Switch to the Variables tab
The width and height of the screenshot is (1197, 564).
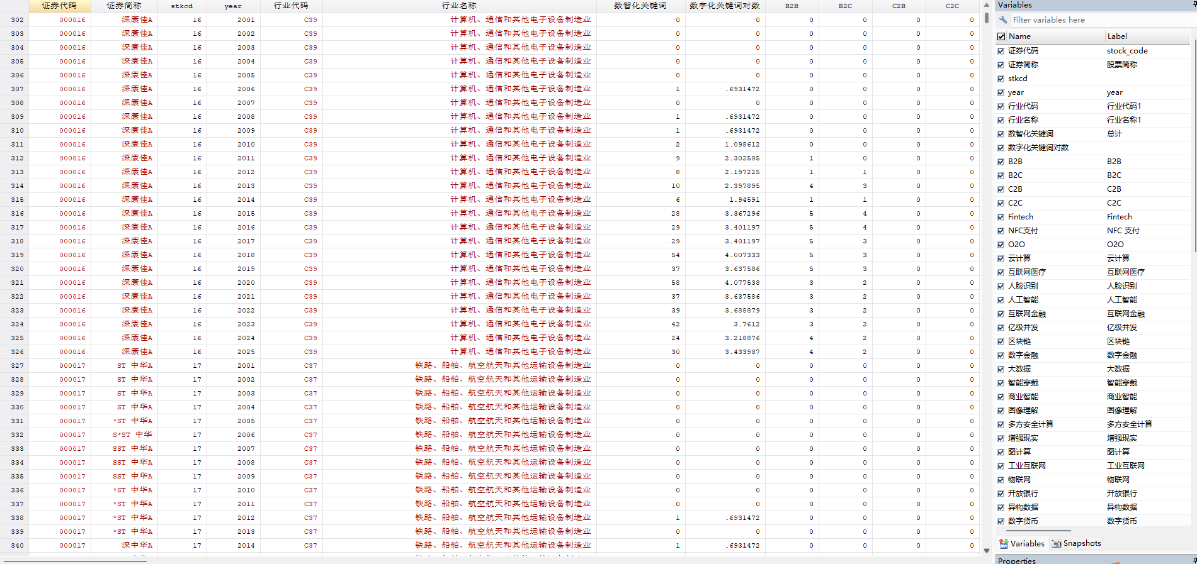pos(1021,543)
